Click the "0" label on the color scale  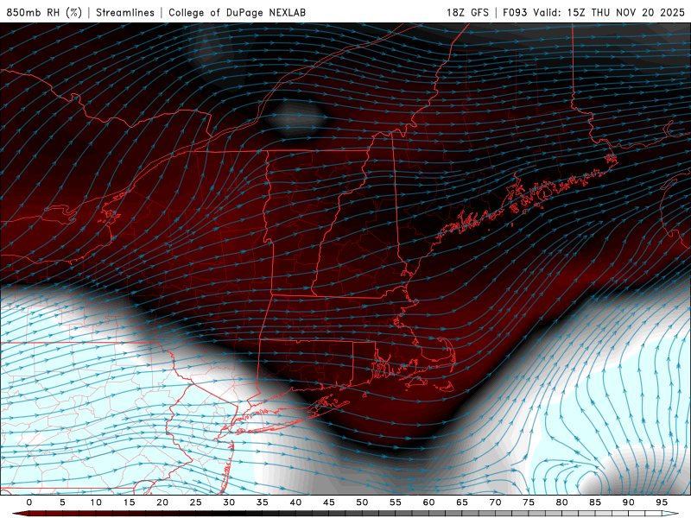coord(29,502)
